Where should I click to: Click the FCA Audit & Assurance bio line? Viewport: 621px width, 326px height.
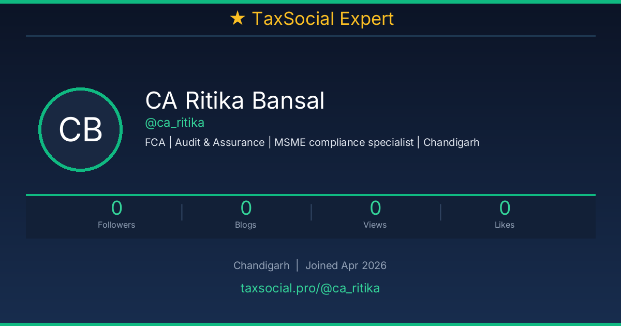coord(312,142)
